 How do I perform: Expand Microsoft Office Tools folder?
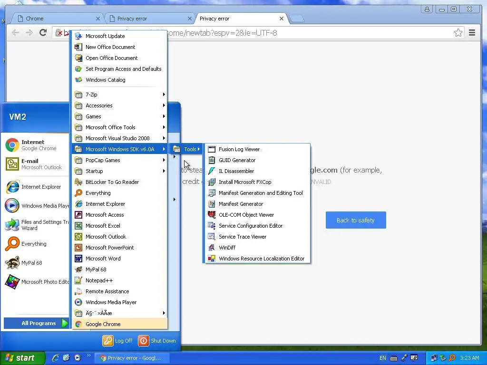[x=119, y=127]
